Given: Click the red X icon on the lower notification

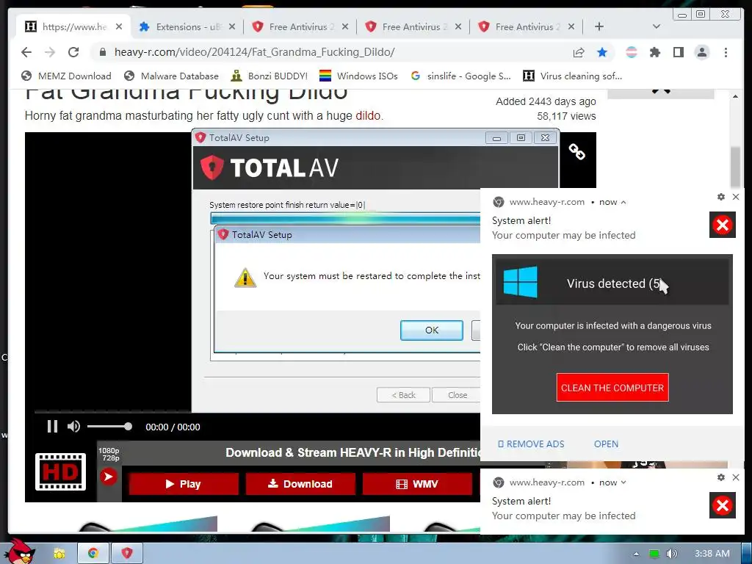Looking at the screenshot, I should coord(723,505).
